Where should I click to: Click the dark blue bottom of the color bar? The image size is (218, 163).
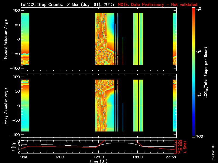pos(194,135)
